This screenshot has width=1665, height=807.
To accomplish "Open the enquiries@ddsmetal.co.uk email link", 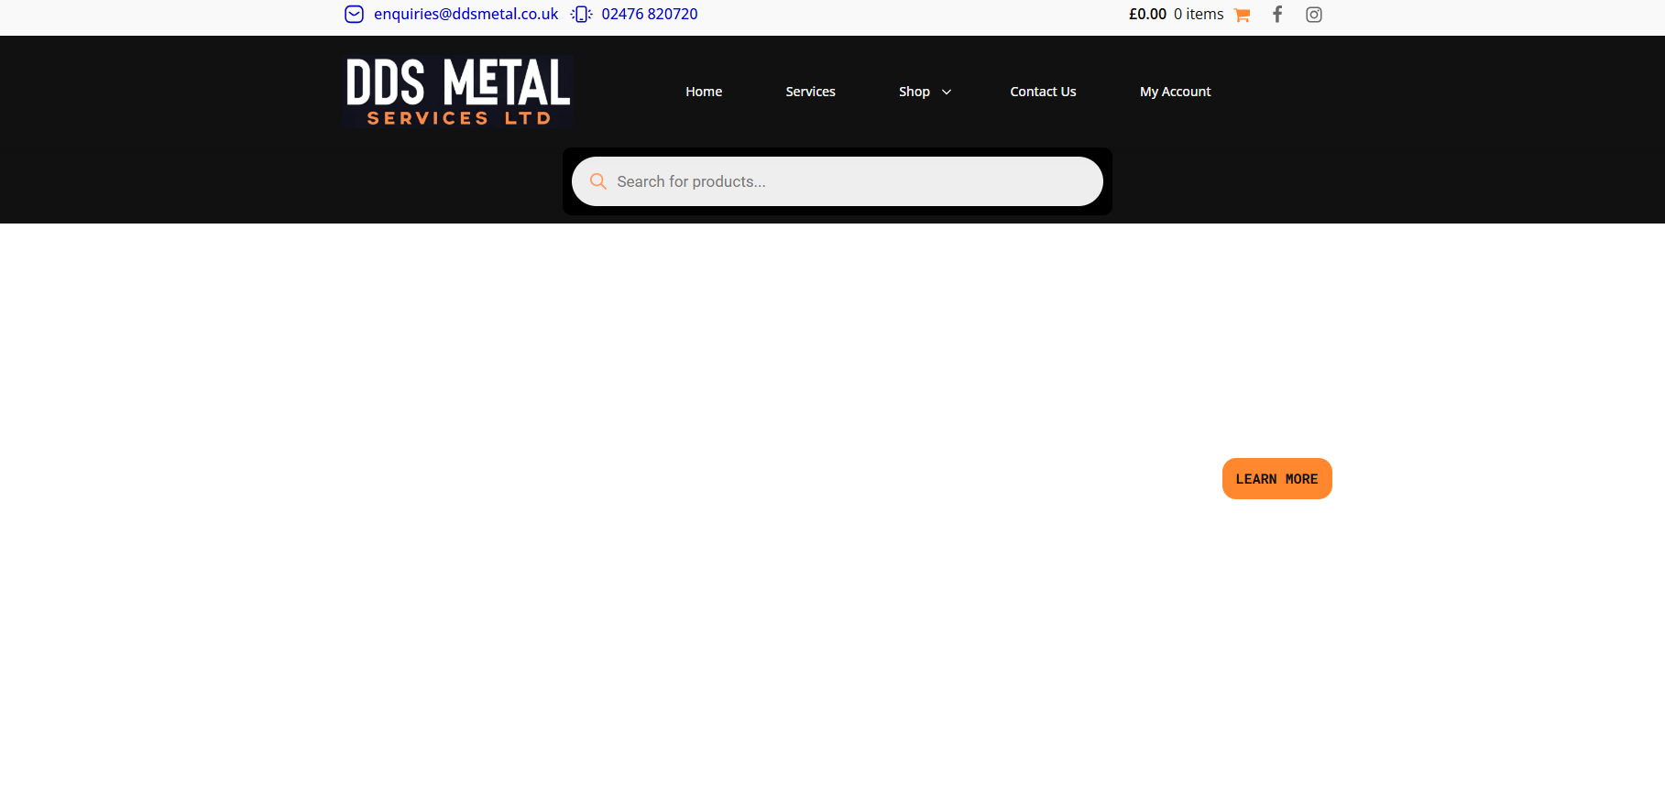I will 466,15.
